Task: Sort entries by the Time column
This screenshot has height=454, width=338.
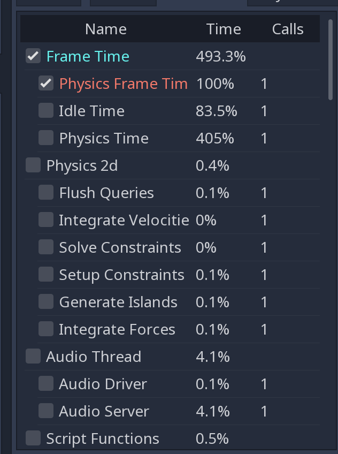Action: coord(224,29)
